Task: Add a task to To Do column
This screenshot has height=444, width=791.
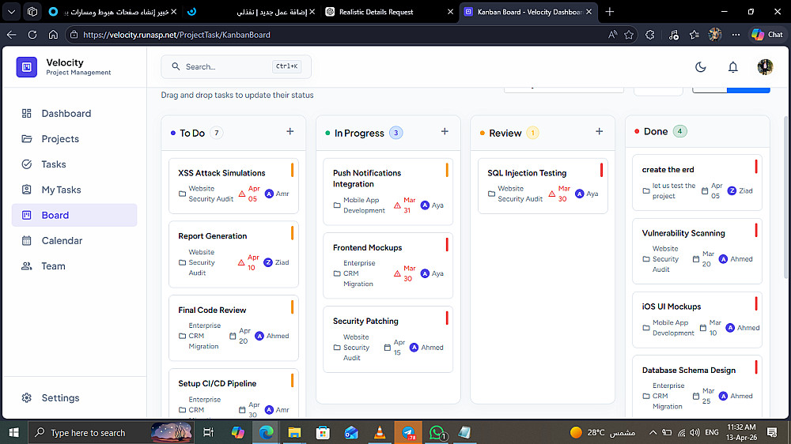Action: click(x=290, y=131)
